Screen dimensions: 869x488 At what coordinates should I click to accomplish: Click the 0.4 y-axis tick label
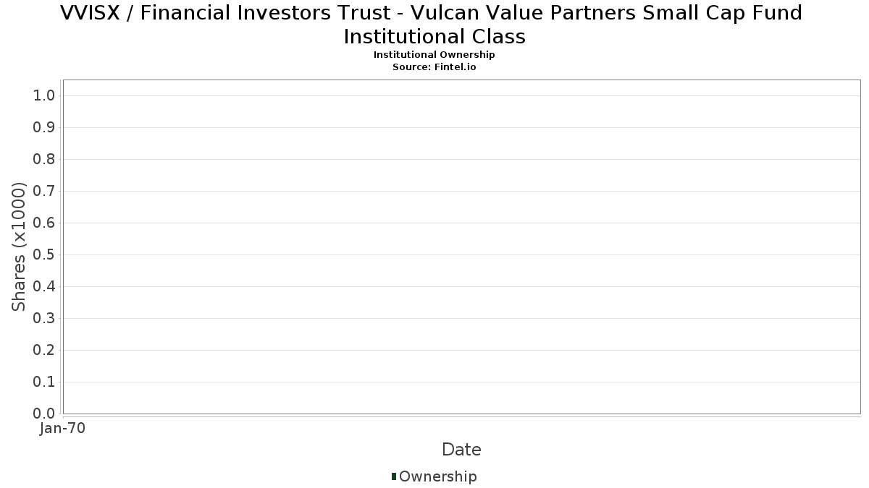[44, 287]
